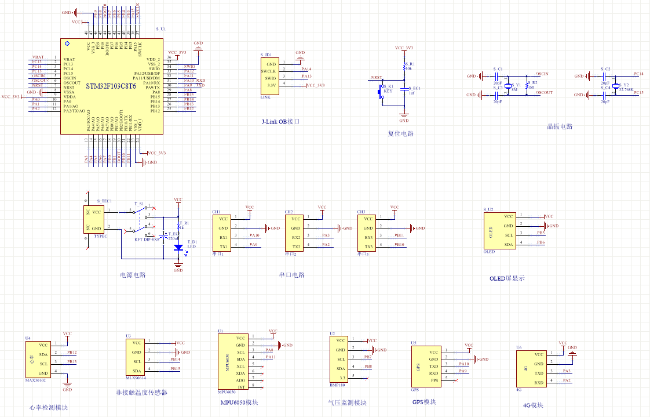Click the GND symbol above the LINK connector
Viewport: 650px width, 417px height.
[x=300, y=56]
